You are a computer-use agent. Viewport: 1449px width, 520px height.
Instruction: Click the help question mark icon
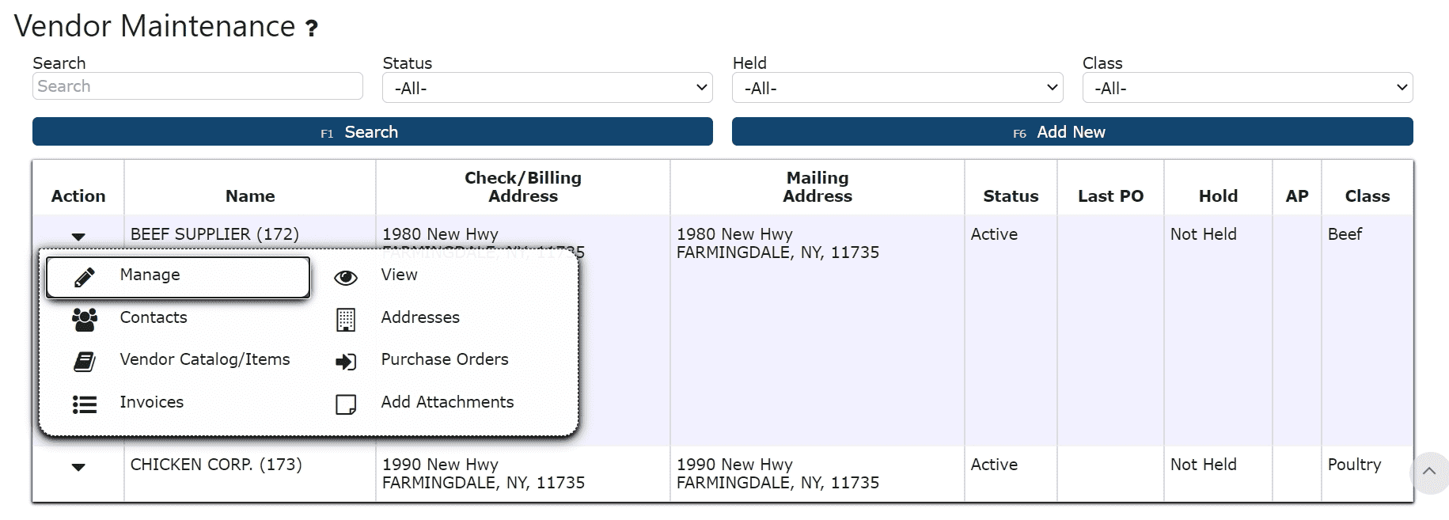[x=312, y=28]
